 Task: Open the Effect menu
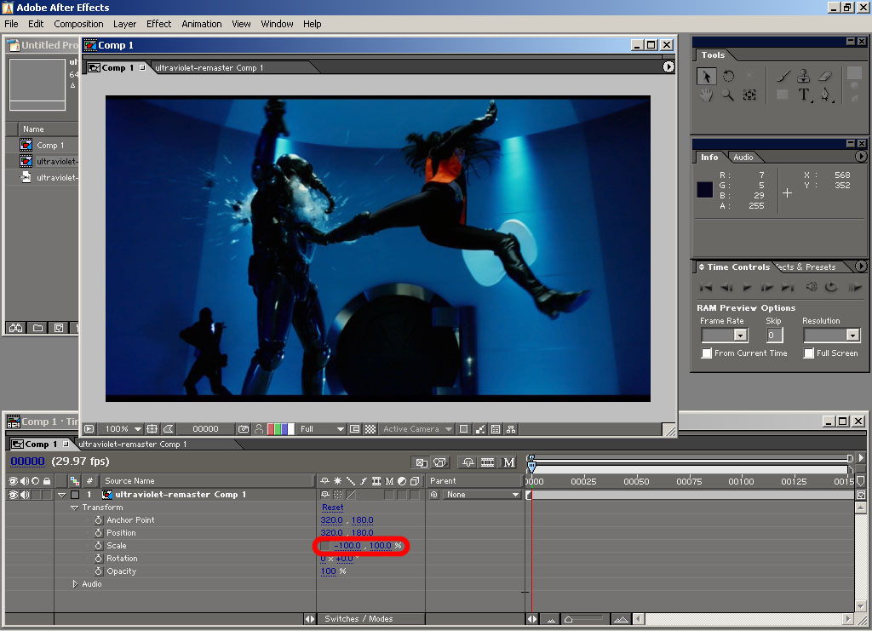click(158, 24)
